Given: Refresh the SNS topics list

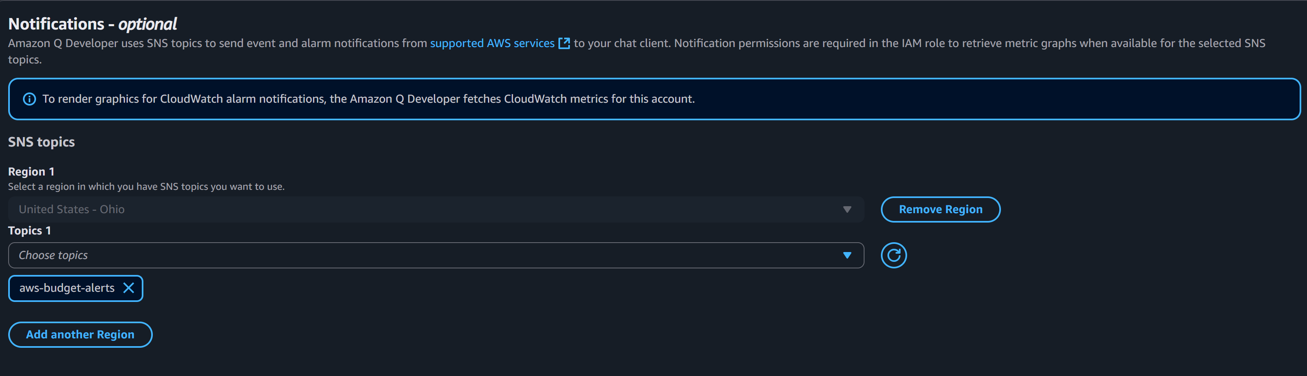Looking at the screenshot, I should (x=894, y=255).
